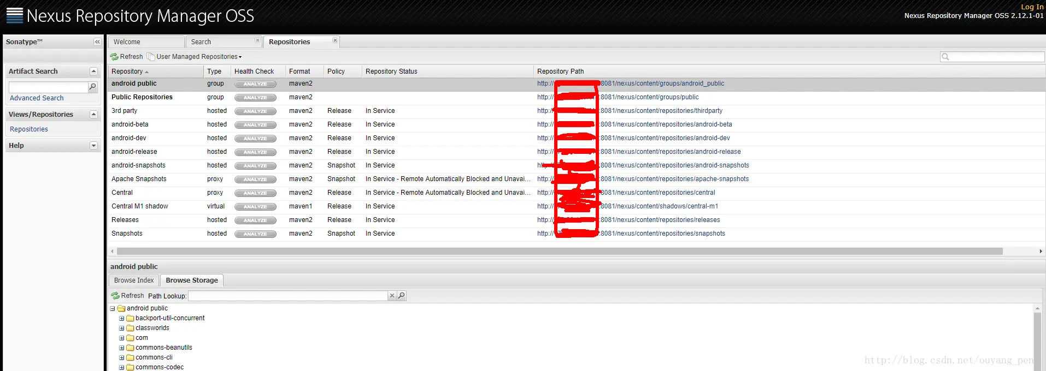Clear the Path Lookup field
This screenshot has height=371, width=1046.
coord(392,296)
